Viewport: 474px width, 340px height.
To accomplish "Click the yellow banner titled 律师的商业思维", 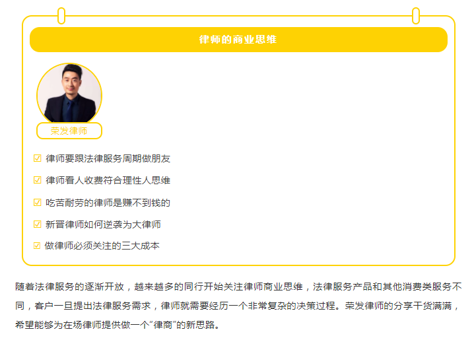I will [x=238, y=40].
